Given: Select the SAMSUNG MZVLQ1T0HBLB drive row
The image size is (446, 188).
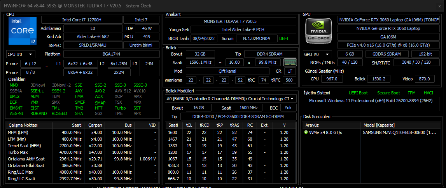Looking at the screenshot, I should coord(371,132).
